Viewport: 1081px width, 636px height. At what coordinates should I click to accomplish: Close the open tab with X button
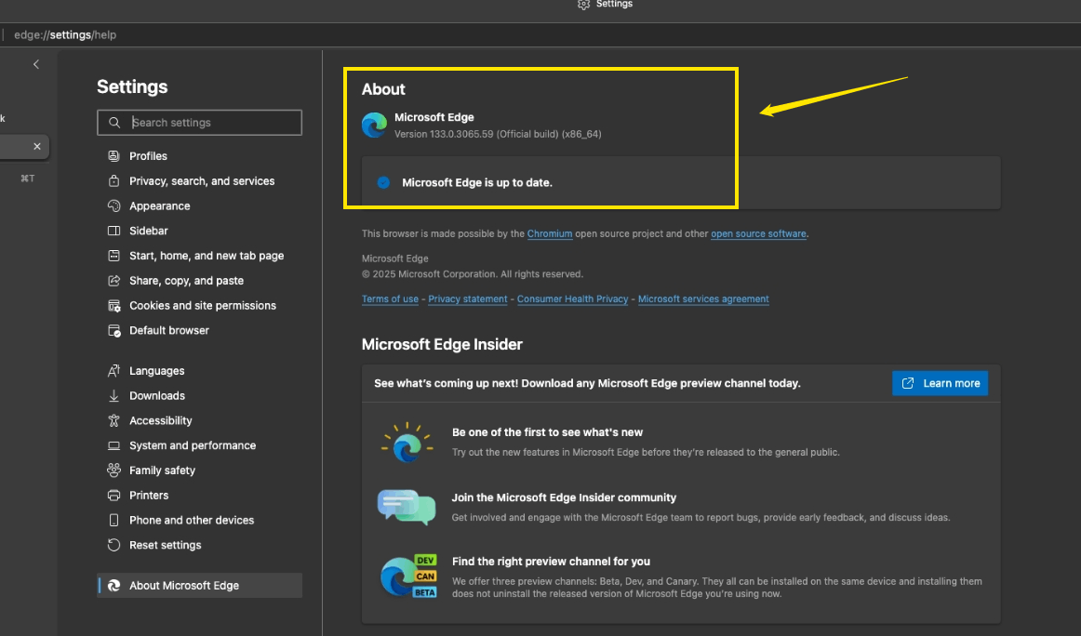pyautogui.click(x=37, y=146)
